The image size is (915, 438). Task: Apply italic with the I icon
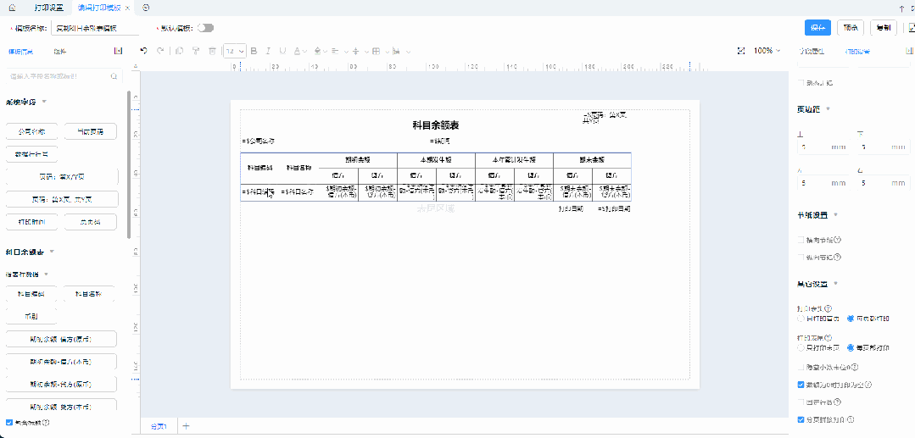pyautogui.click(x=269, y=51)
